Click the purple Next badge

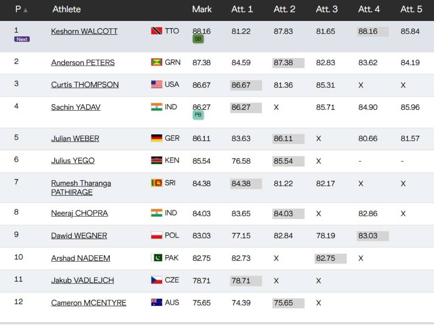[x=22, y=39]
